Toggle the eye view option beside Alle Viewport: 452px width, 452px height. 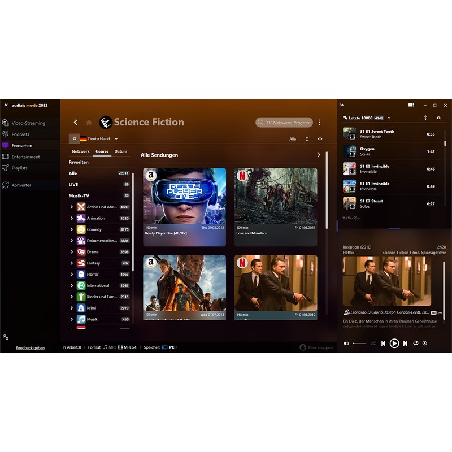[x=320, y=139]
